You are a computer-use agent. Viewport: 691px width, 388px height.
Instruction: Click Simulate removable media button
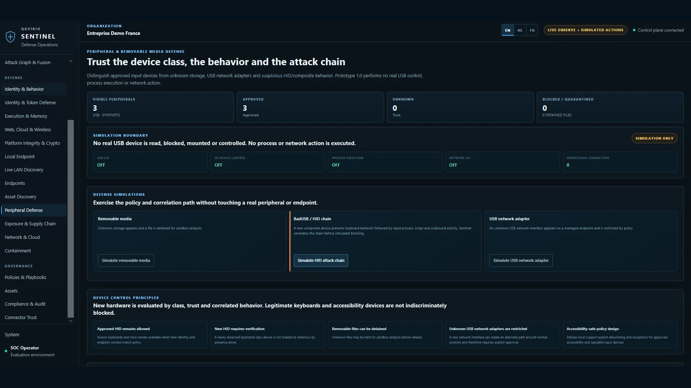126,260
